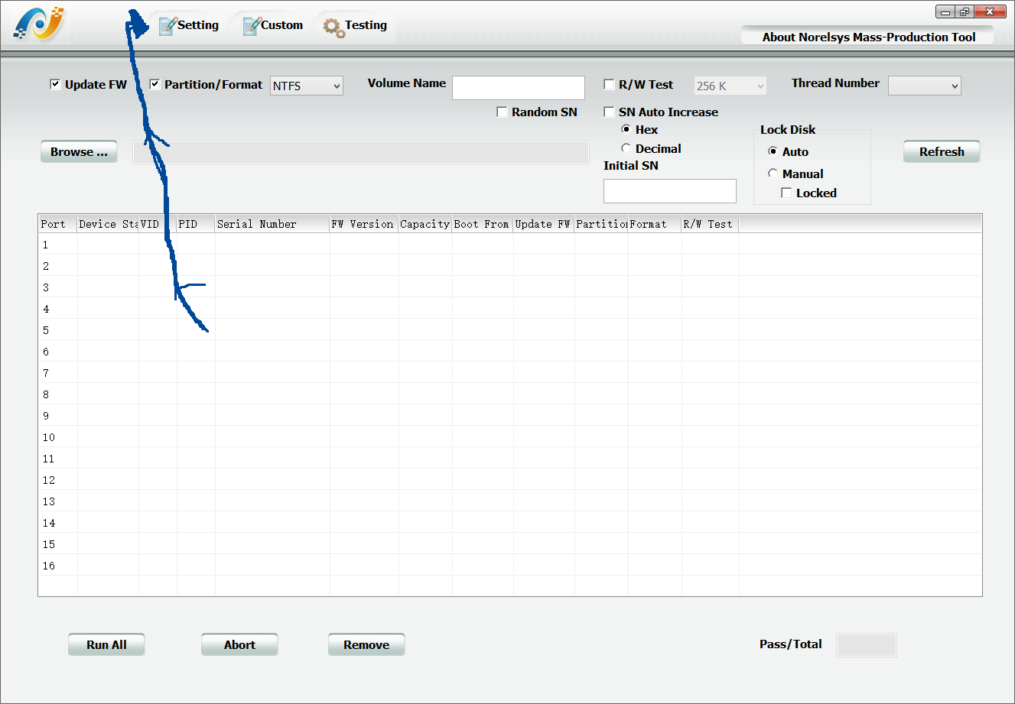Open the Custom menu
Viewport: 1015px width, 704px height.
(x=273, y=25)
